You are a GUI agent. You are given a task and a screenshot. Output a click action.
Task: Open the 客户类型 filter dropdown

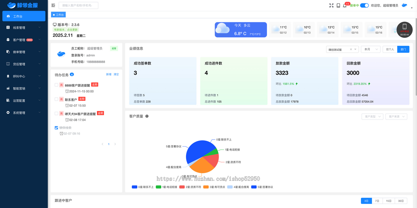[372, 116]
